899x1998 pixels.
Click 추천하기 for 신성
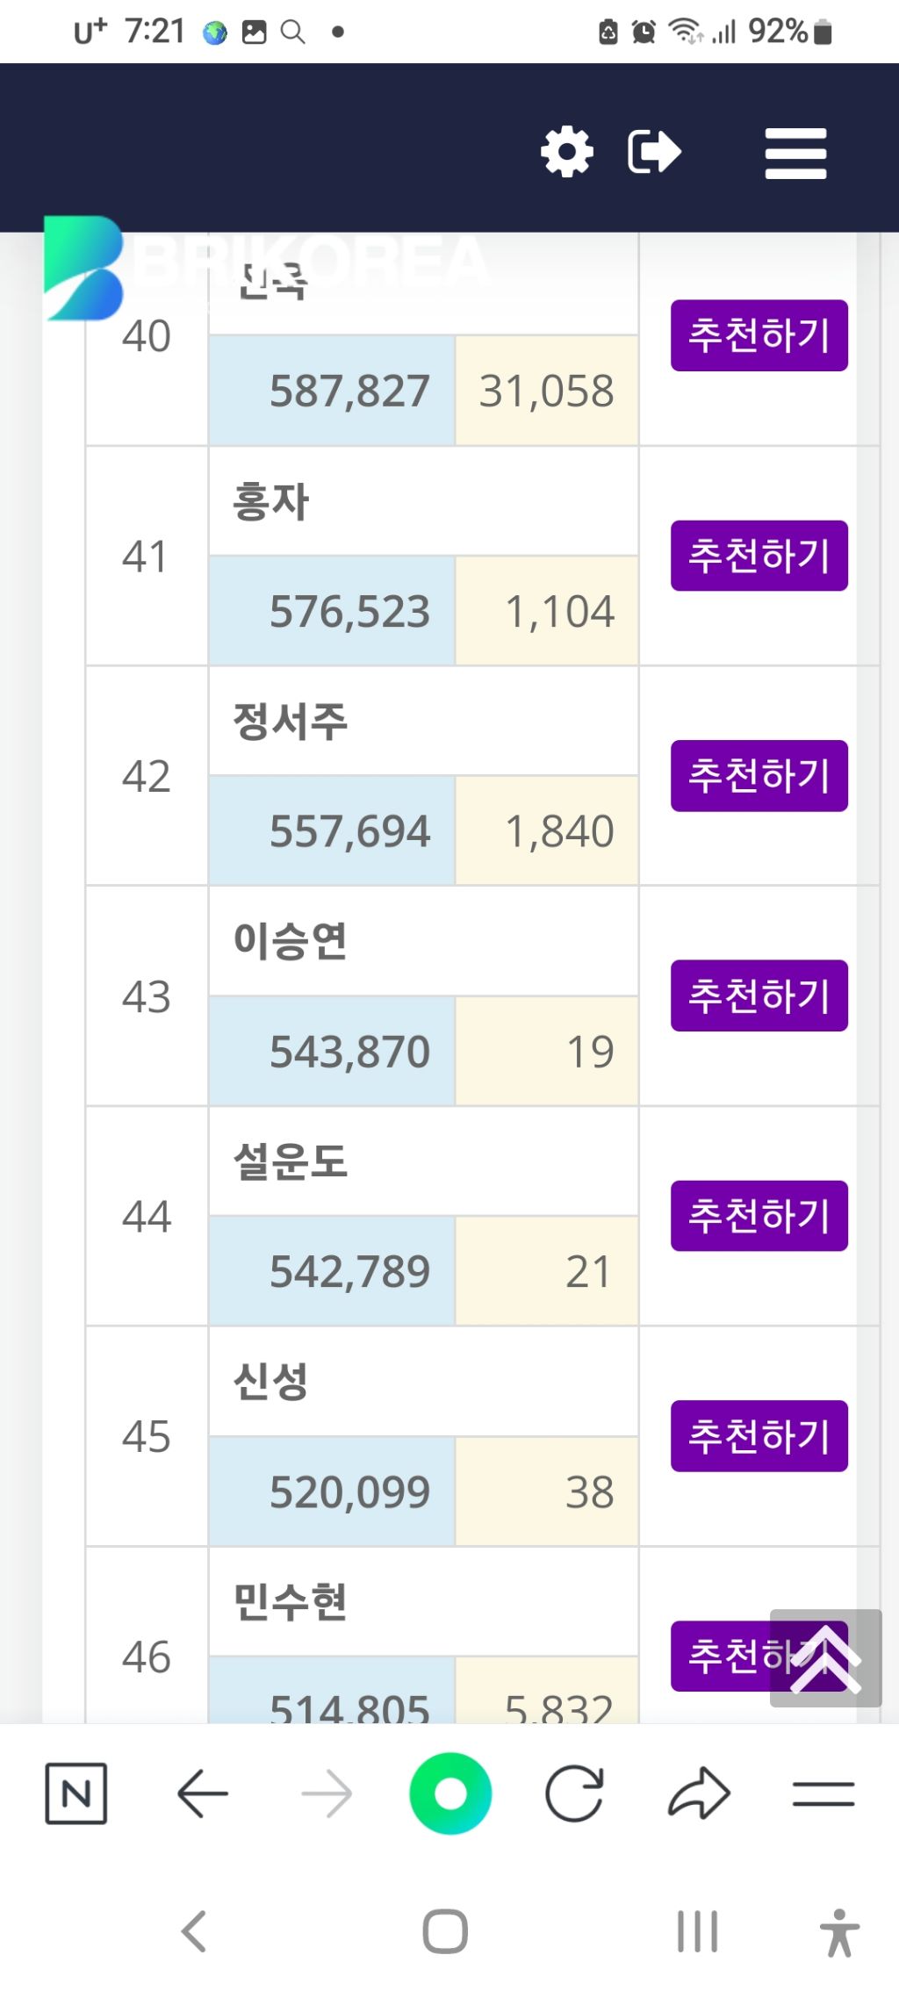[x=759, y=1436]
